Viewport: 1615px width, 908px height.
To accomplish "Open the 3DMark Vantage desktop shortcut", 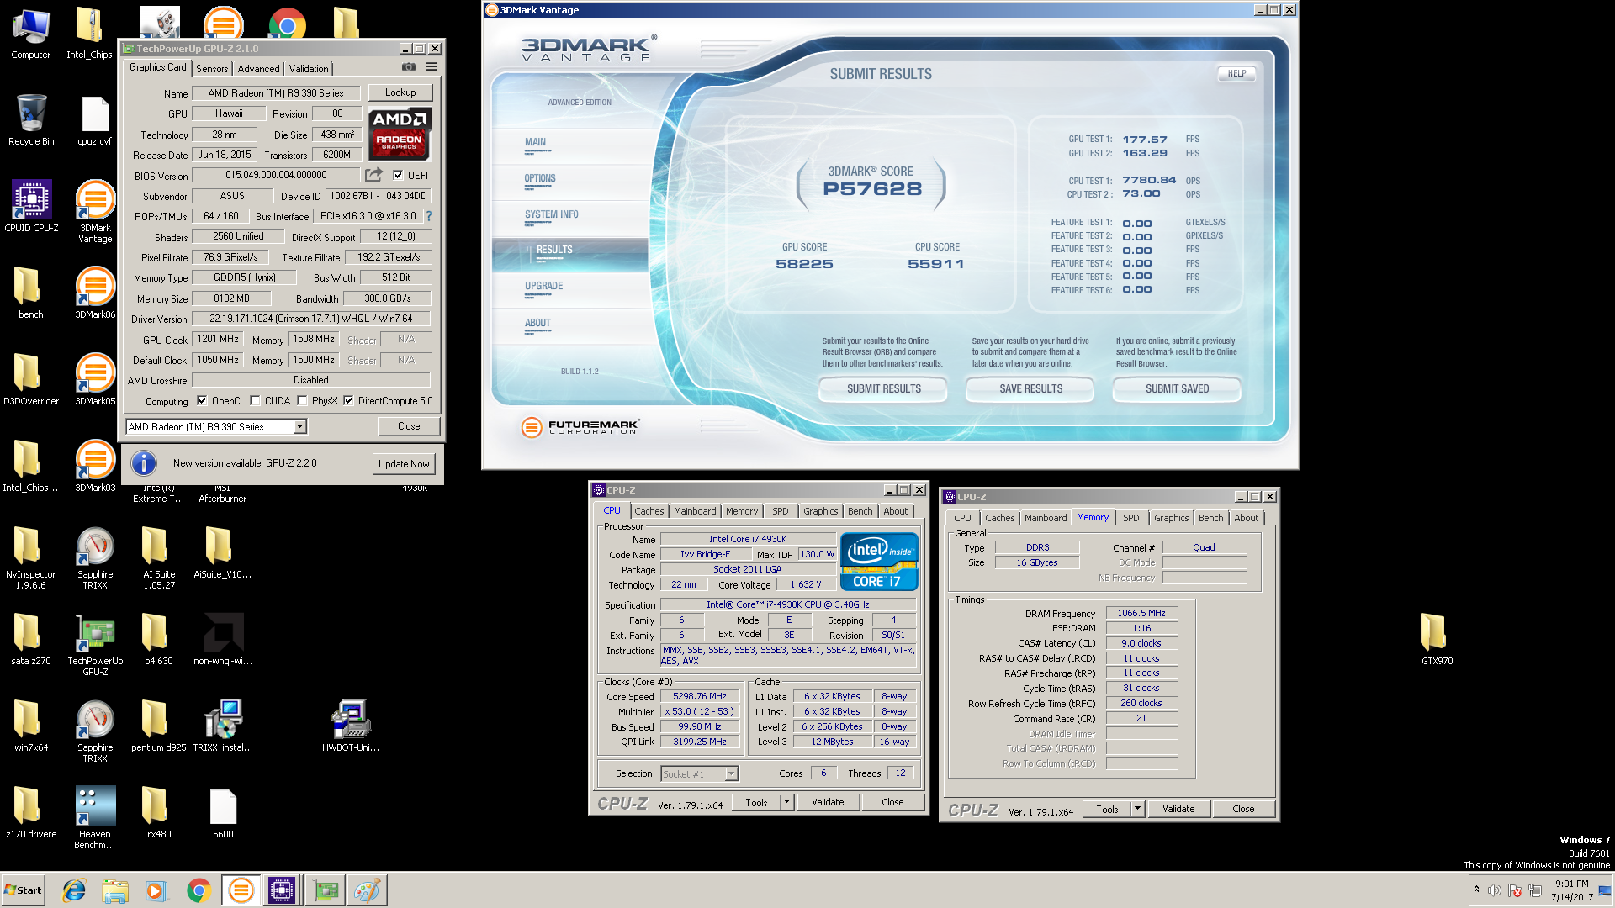I will (95, 211).
